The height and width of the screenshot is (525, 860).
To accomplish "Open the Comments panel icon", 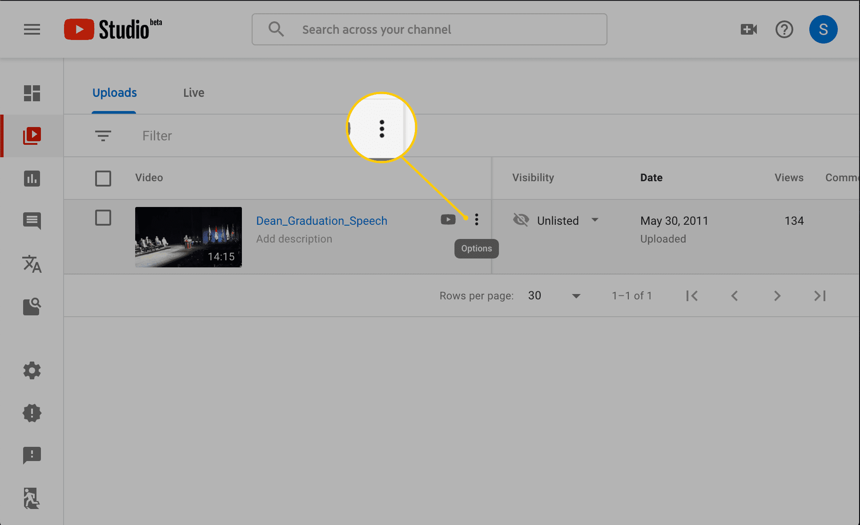I will (32, 221).
